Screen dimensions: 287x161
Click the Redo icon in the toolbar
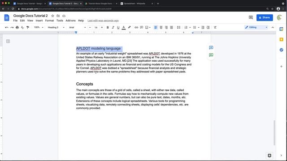(12, 27)
